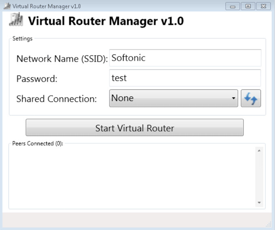
Task: Click the refresh connections icon button
Action: (251, 98)
